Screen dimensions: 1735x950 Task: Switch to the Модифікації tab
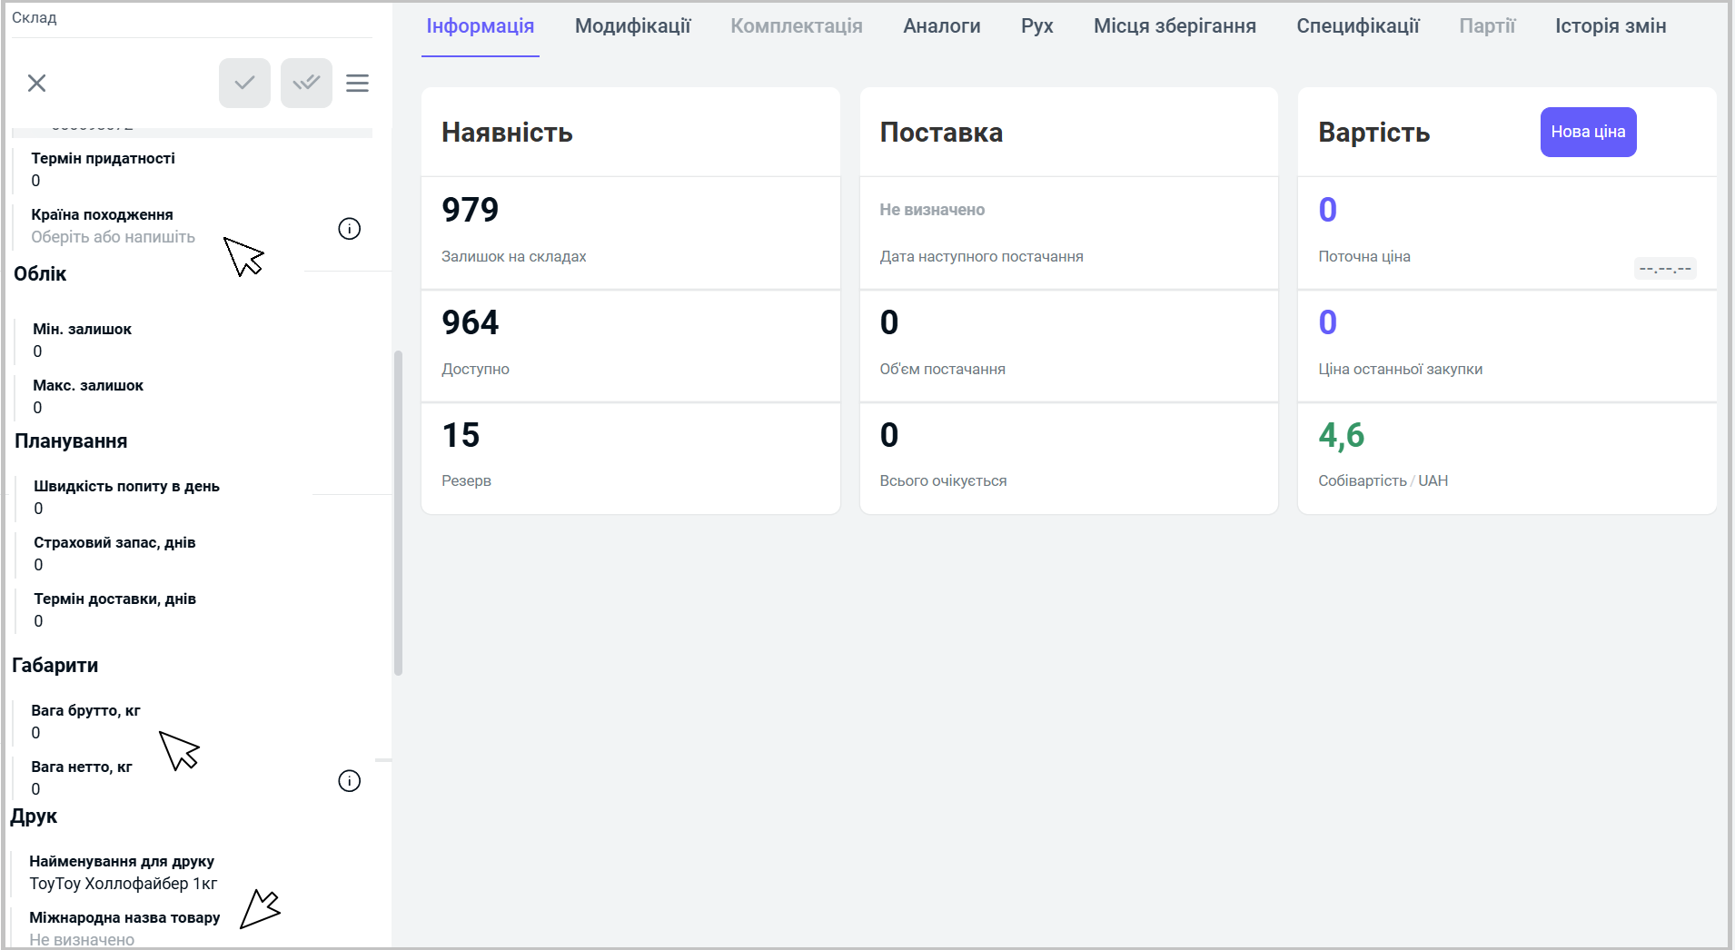click(x=632, y=26)
